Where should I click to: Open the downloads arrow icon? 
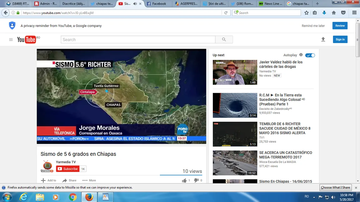pyautogui.click(x=324, y=13)
